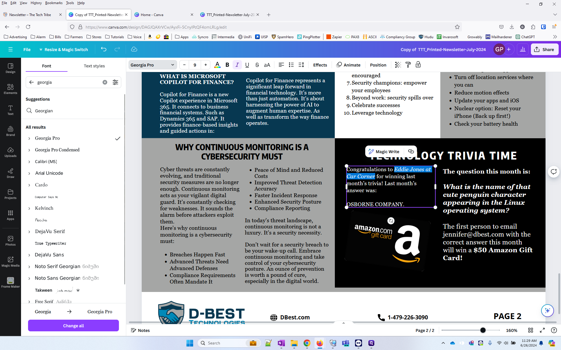
Task: Click the cloud save status icon
Action: pyautogui.click(x=134, y=49)
